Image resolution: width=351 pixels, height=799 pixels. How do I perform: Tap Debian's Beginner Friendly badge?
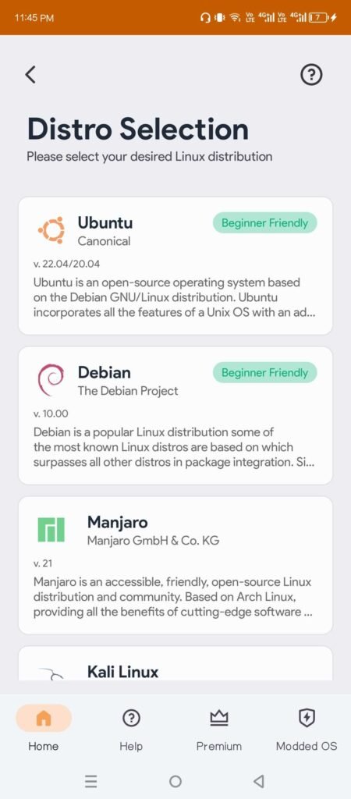265,373
